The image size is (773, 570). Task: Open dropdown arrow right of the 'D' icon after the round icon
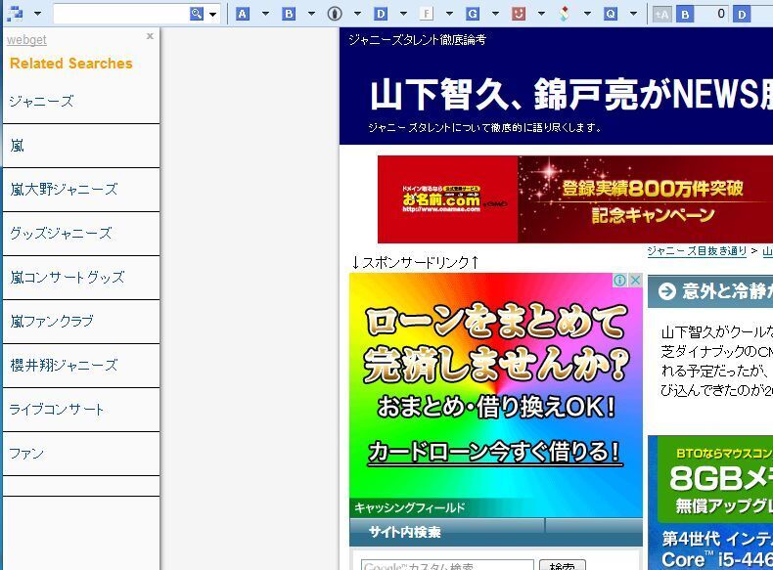pyautogui.click(x=403, y=14)
